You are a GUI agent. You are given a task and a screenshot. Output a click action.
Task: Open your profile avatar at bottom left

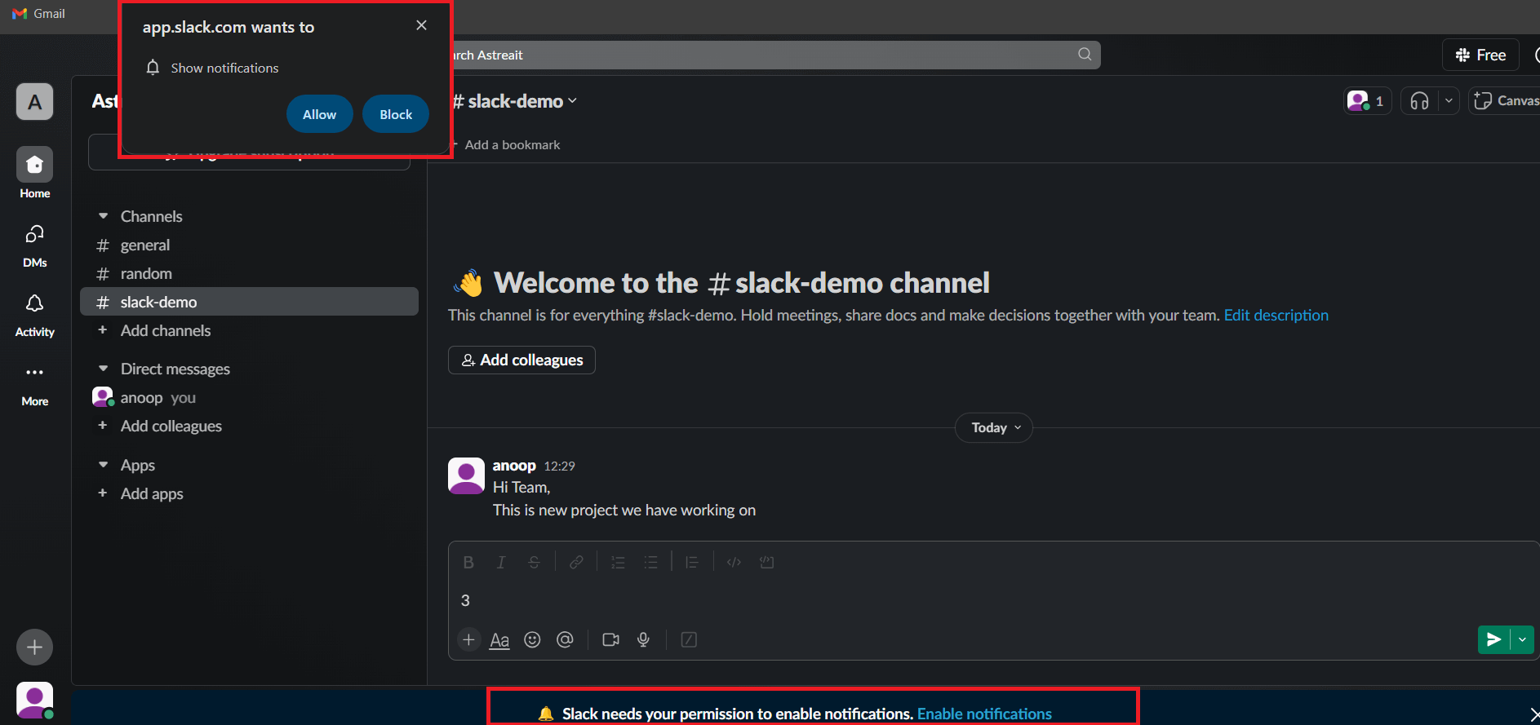[35, 700]
